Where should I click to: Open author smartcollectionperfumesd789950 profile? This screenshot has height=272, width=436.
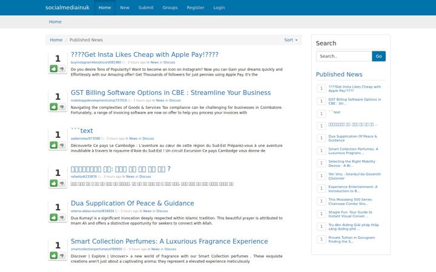click(x=96, y=249)
